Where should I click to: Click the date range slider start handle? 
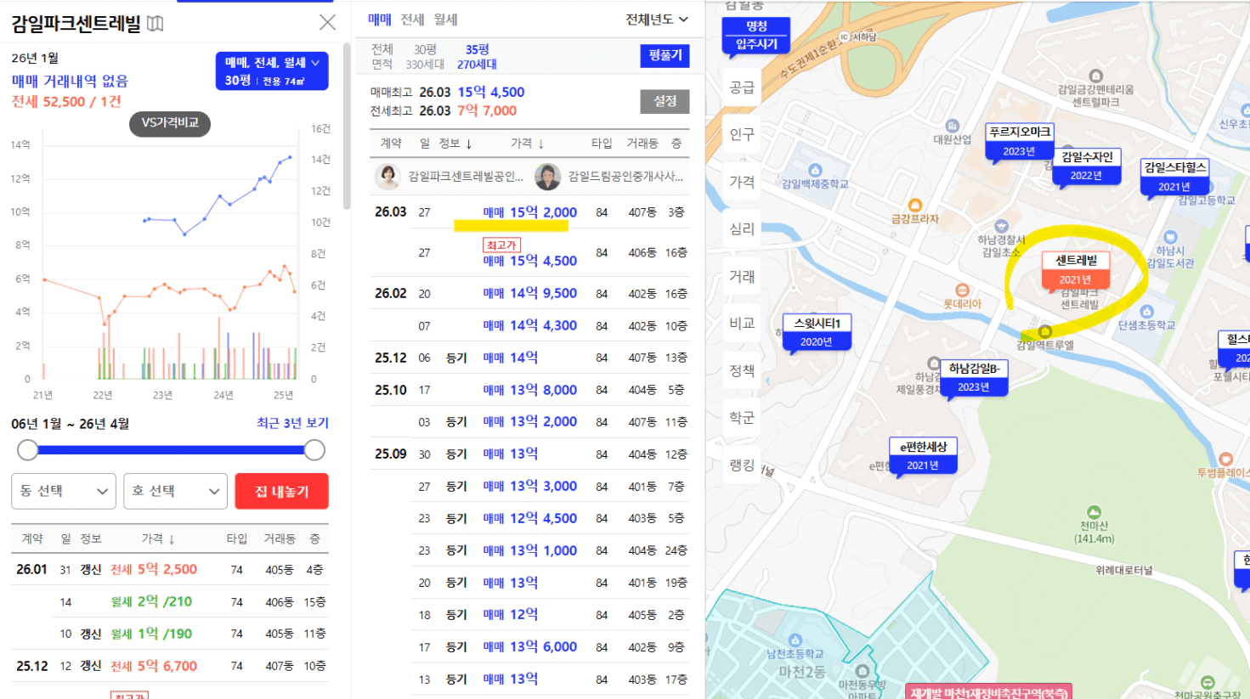click(27, 450)
